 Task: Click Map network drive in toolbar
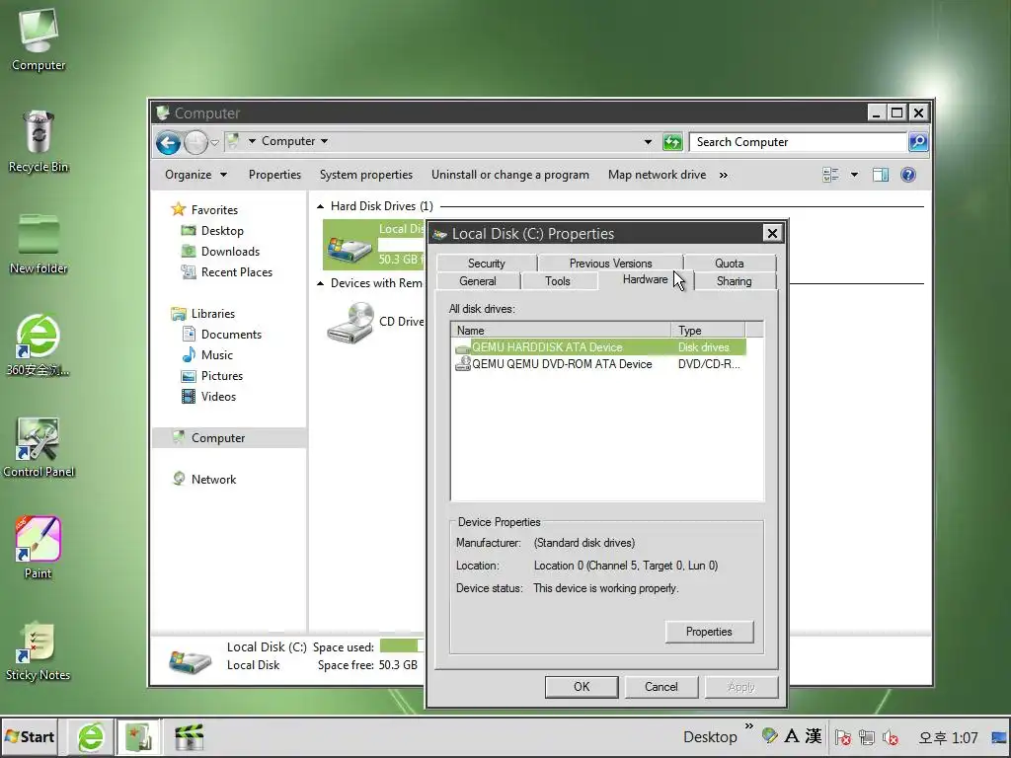click(657, 175)
